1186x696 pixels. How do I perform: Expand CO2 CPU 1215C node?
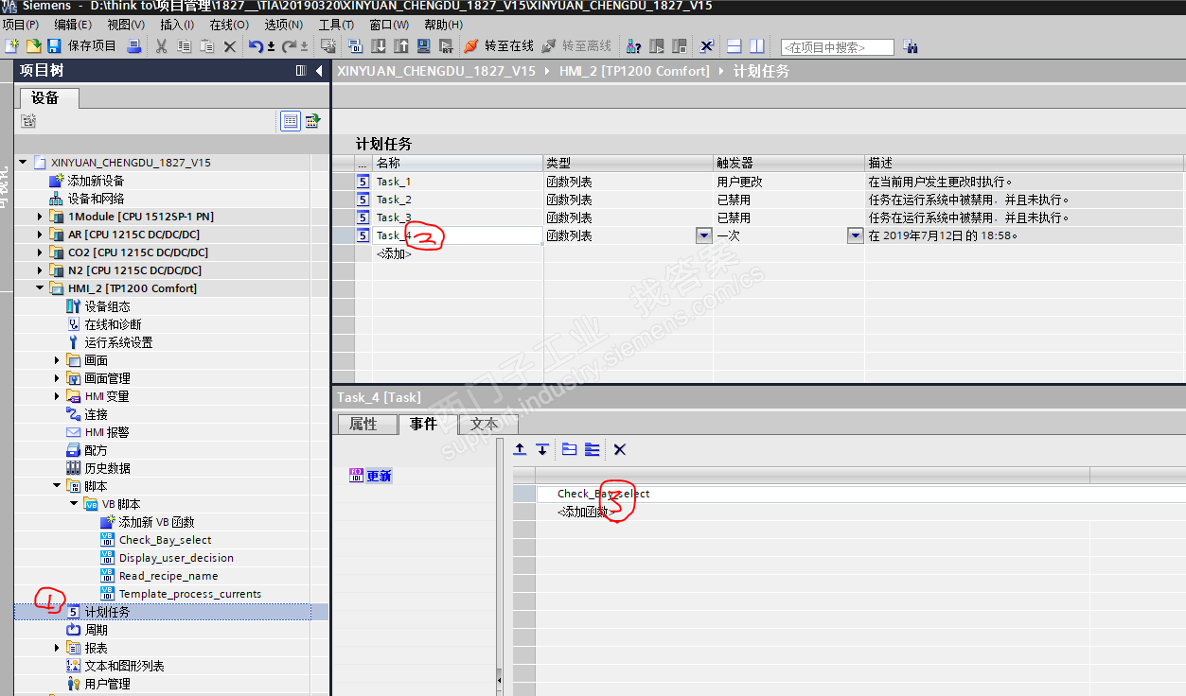click(x=41, y=252)
